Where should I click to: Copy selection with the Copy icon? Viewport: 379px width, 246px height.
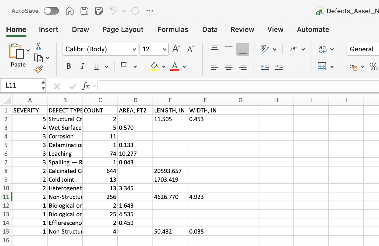pos(38,58)
